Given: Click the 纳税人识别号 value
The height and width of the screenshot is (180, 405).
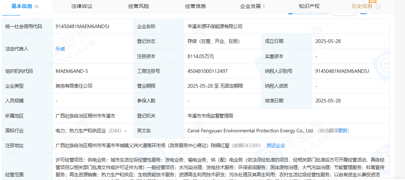Looking at the screenshot, I should (x=342, y=71).
